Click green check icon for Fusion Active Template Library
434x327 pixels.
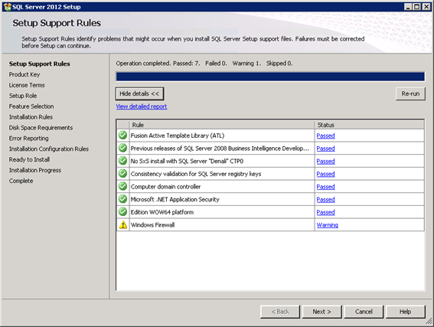(122, 136)
